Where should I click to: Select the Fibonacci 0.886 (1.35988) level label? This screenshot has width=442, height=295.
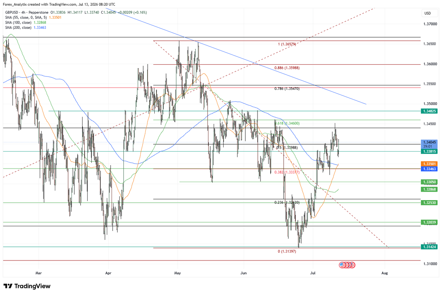[287, 68]
